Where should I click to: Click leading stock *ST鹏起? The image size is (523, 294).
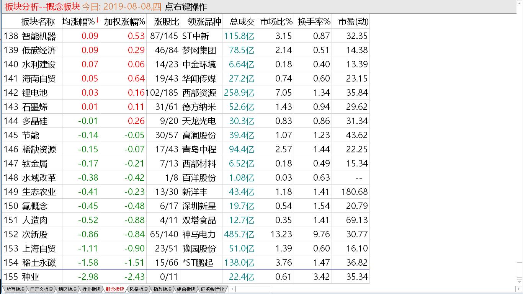click(x=198, y=263)
